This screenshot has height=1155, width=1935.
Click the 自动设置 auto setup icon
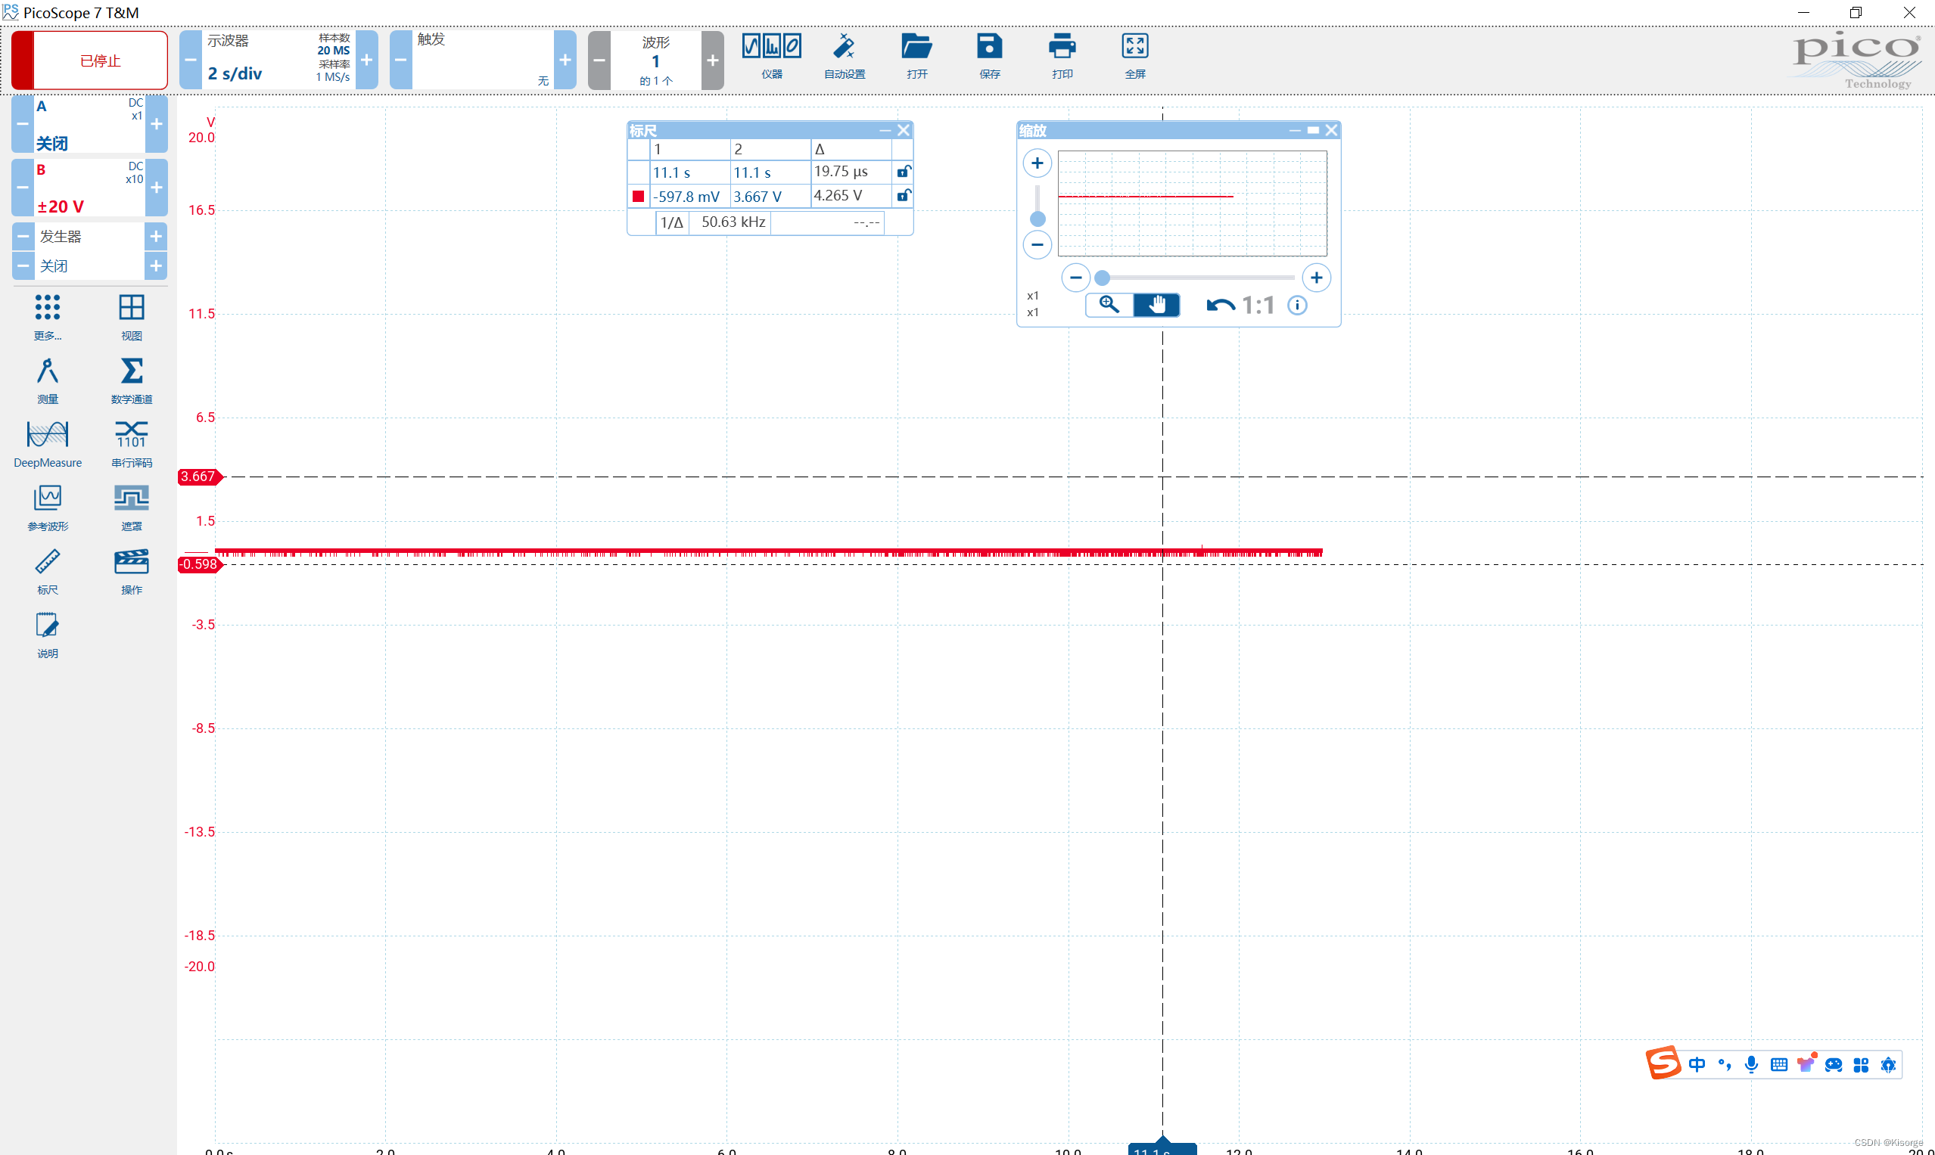(844, 56)
